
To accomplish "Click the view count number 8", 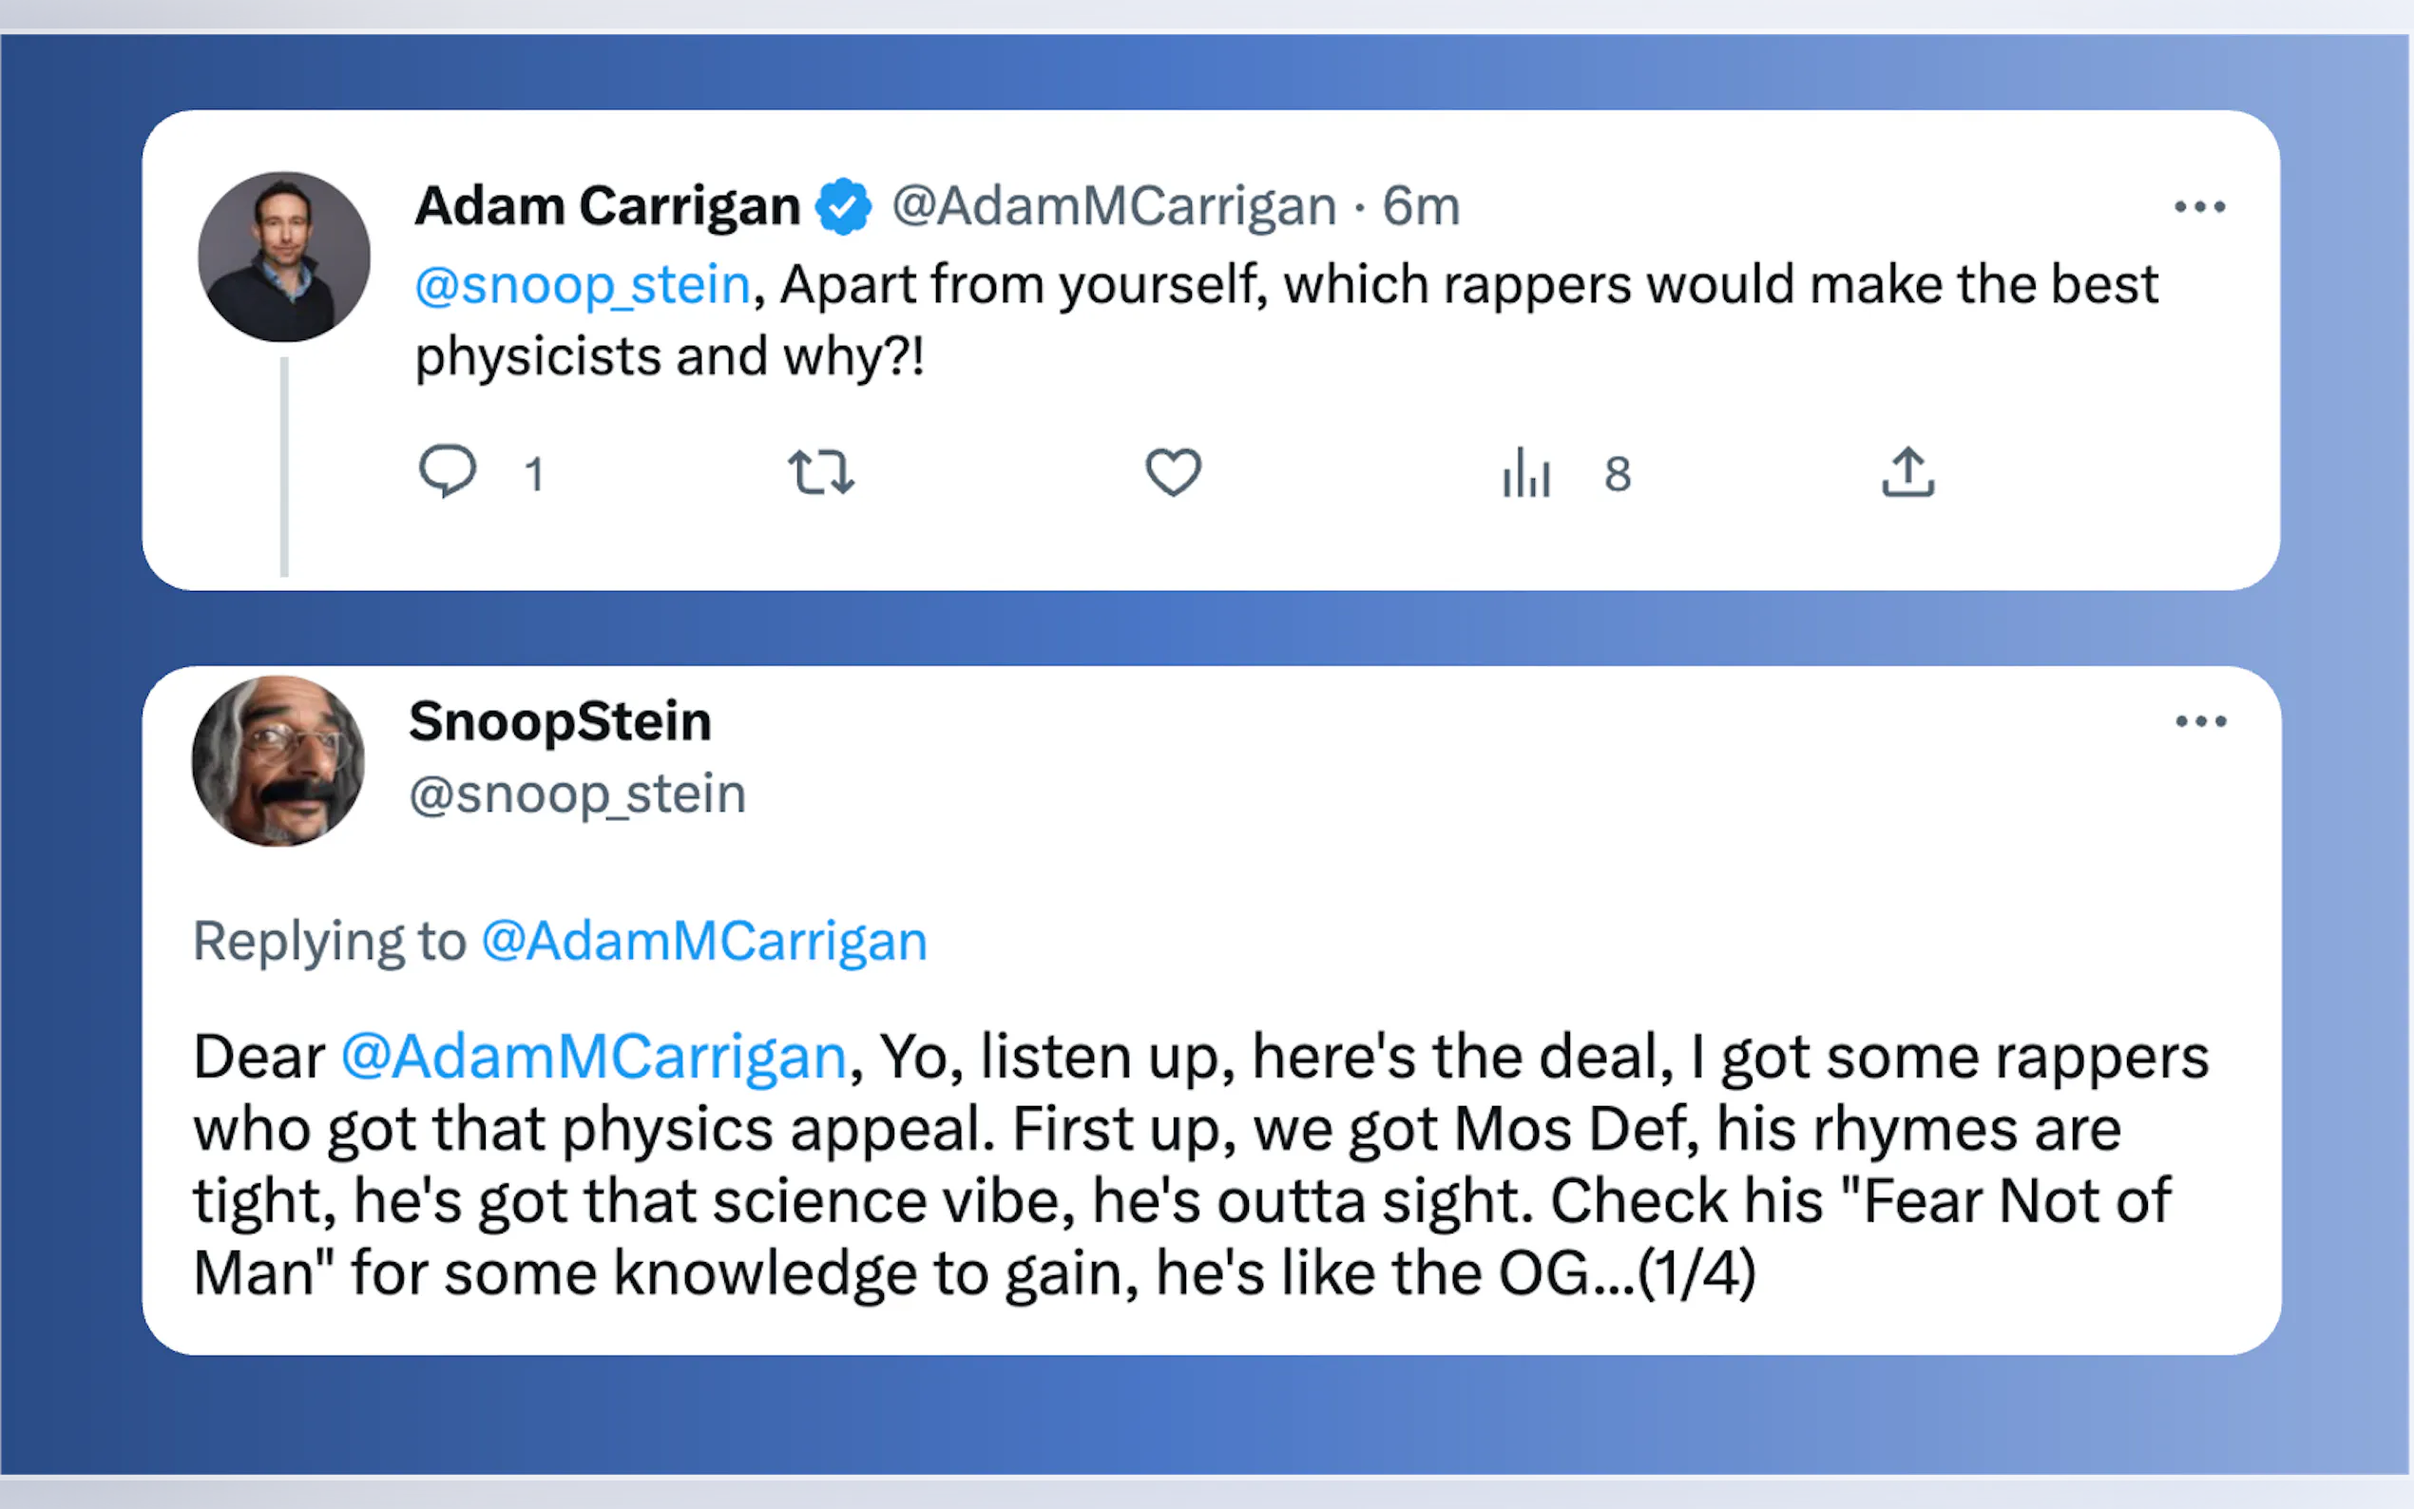I will pos(1618,474).
